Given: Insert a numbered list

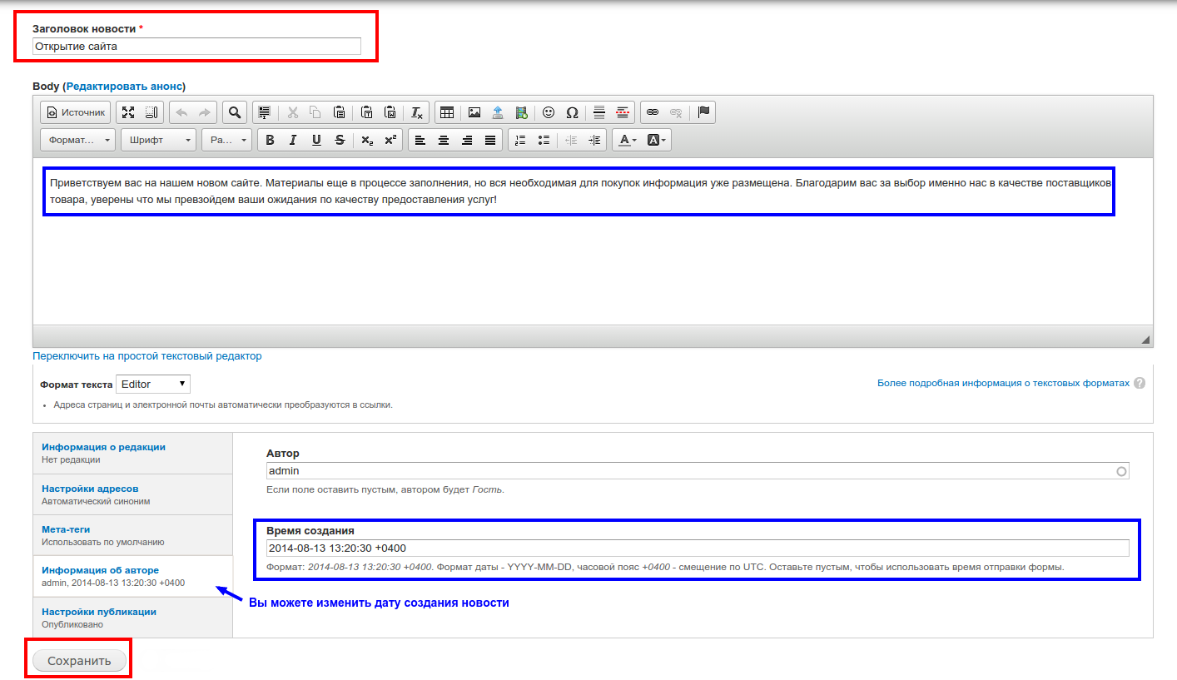Looking at the screenshot, I should (x=520, y=141).
